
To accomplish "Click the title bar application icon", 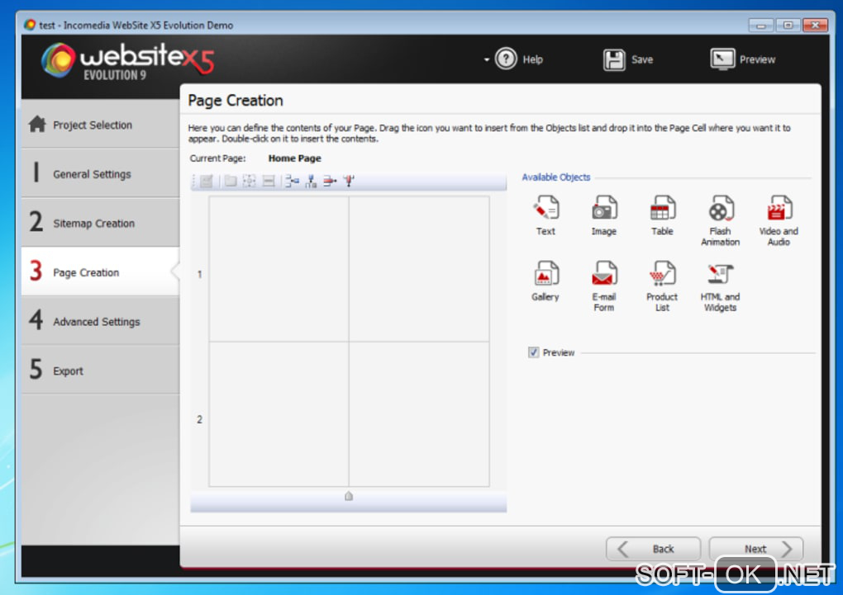I will coord(30,25).
